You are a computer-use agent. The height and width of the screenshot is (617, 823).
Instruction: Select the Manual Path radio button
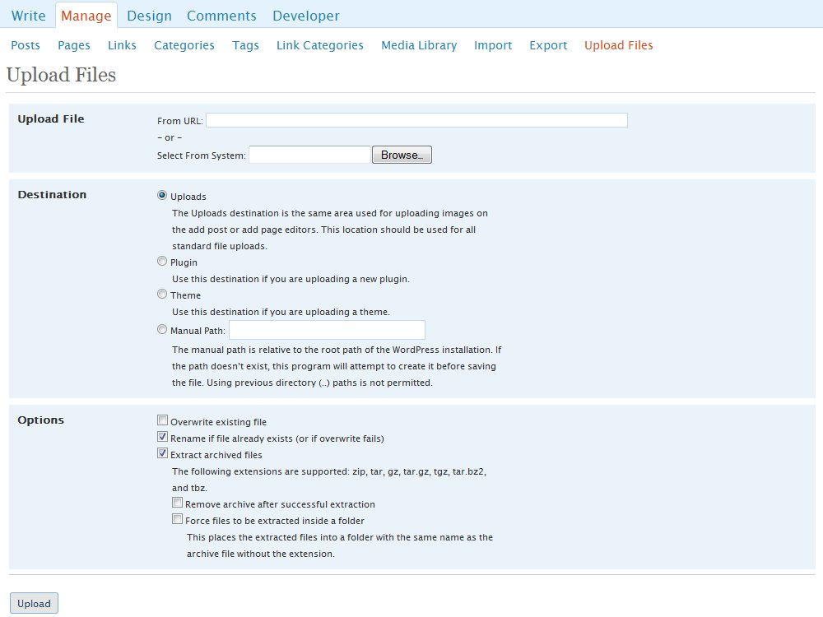[x=162, y=330]
